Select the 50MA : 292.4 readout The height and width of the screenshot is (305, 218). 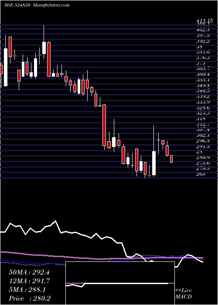click(29, 272)
